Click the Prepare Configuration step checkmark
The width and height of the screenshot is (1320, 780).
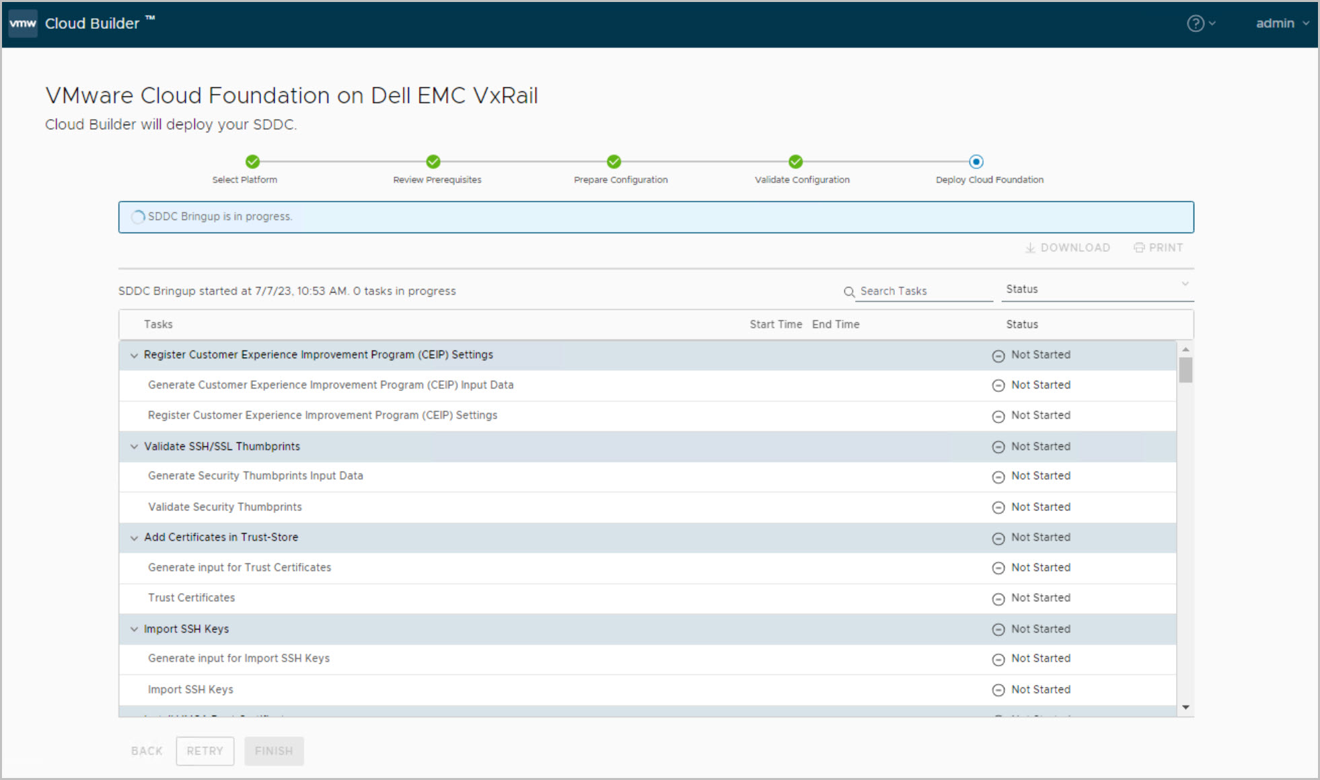(614, 162)
